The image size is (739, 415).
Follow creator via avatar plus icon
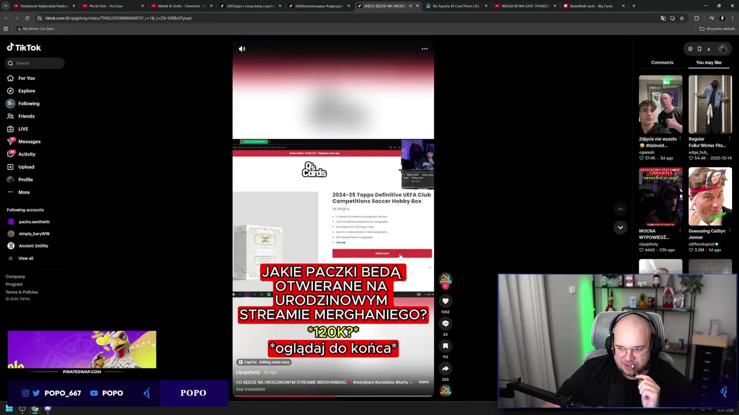click(x=445, y=286)
